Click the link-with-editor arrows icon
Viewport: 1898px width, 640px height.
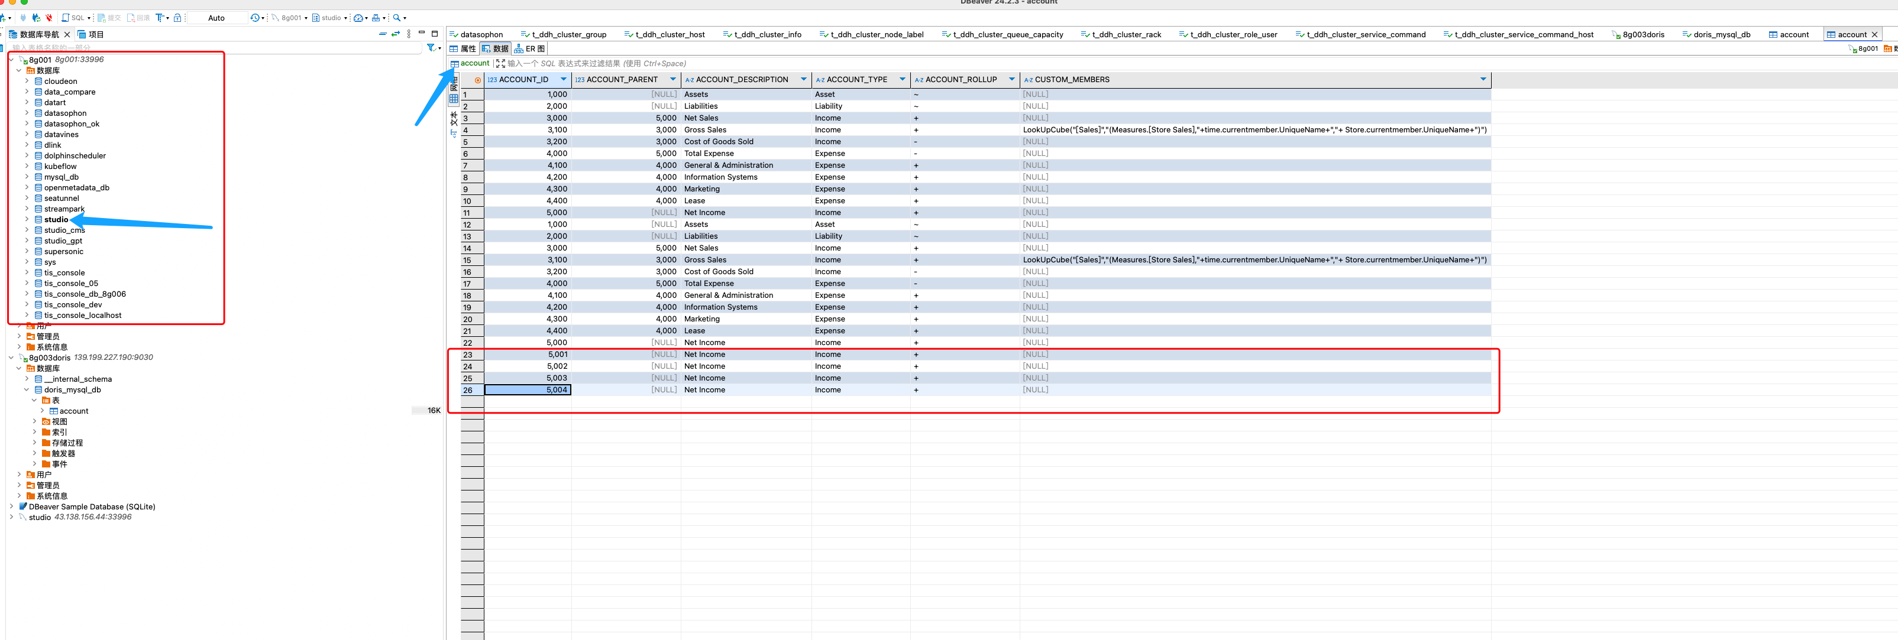point(396,34)
